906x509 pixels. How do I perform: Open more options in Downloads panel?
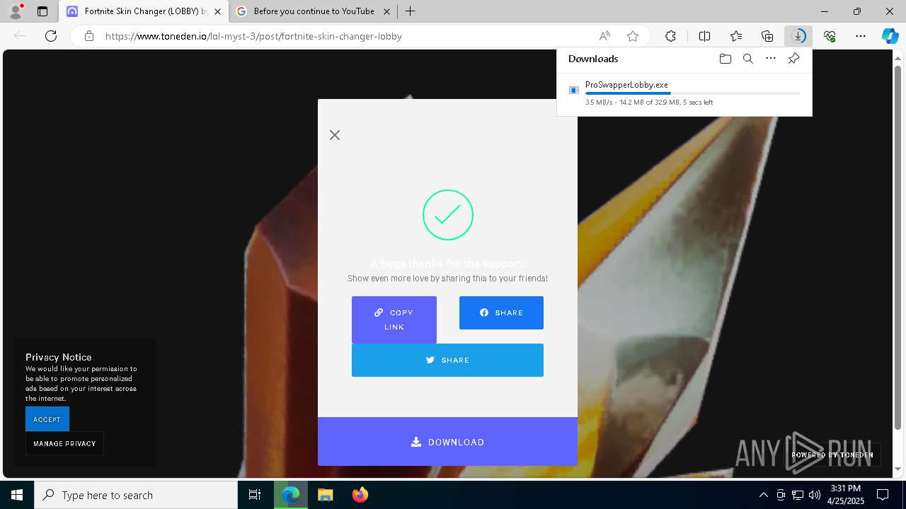point(771,59)
